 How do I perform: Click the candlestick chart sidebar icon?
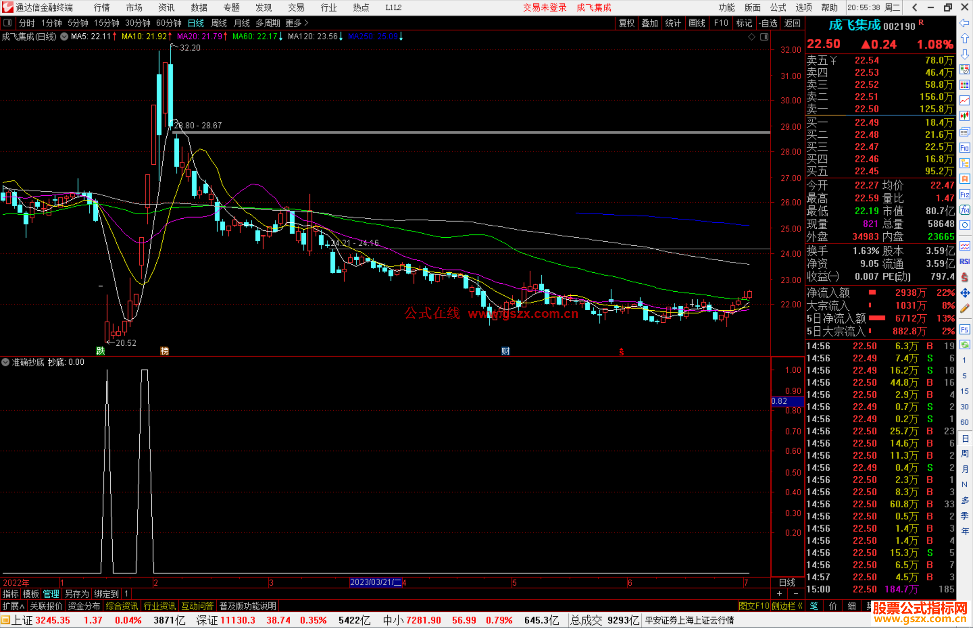click(x=964, y=116)
